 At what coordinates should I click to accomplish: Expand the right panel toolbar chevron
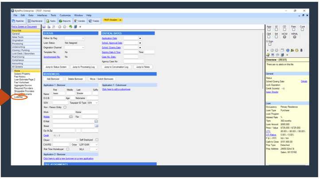(268, 50)
